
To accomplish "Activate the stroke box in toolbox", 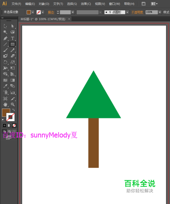I will [11, 117].
